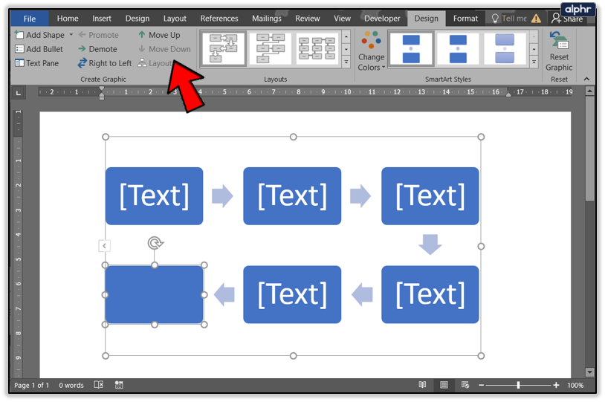Click the vertical scrollbar down arrow

click(589, 372)
